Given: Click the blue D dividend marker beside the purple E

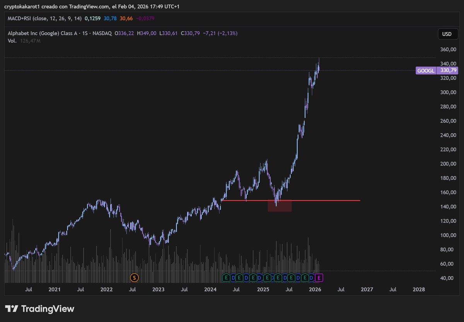Looking at the screenshot, I should (x=312, y=277).
